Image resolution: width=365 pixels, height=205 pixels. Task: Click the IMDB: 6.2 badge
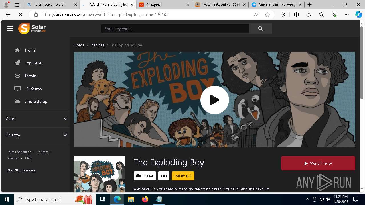click(x=183, y=176)
